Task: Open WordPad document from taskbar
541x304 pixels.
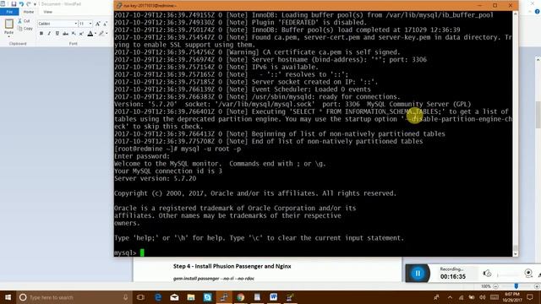Action: pyautogui.click(x=257, y=297)
